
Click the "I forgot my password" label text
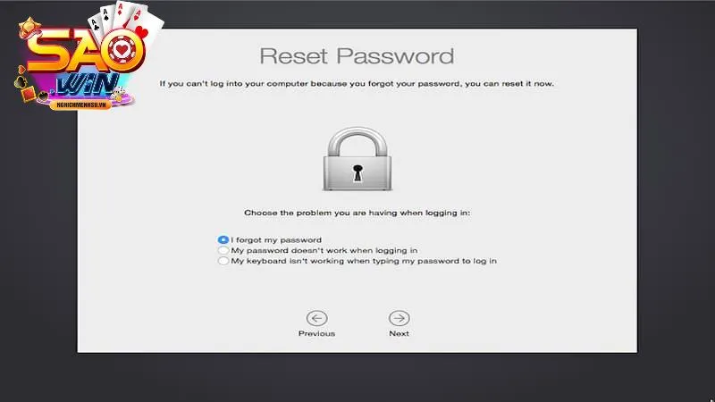point(276,240)
